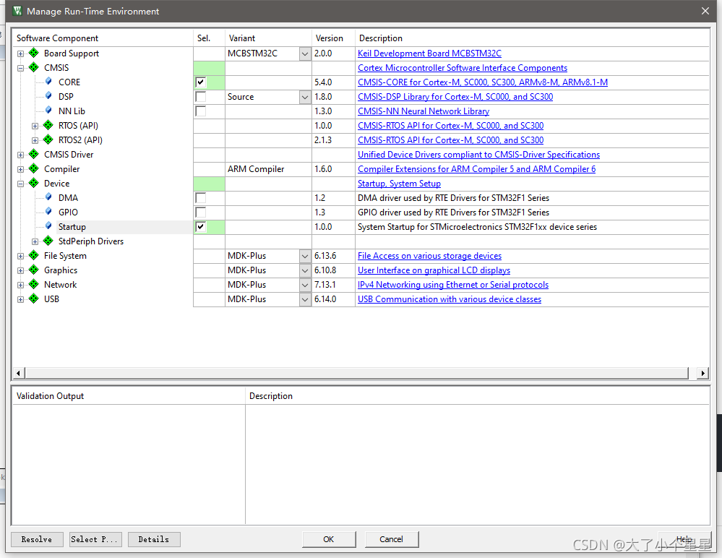Click the Resolve button
The height and width of the screenshot is (558, 722).
pos(37,539)
